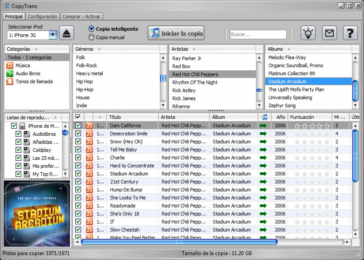
Task: Click the playlist icon next to Coldplay
Action: (27, 150)
